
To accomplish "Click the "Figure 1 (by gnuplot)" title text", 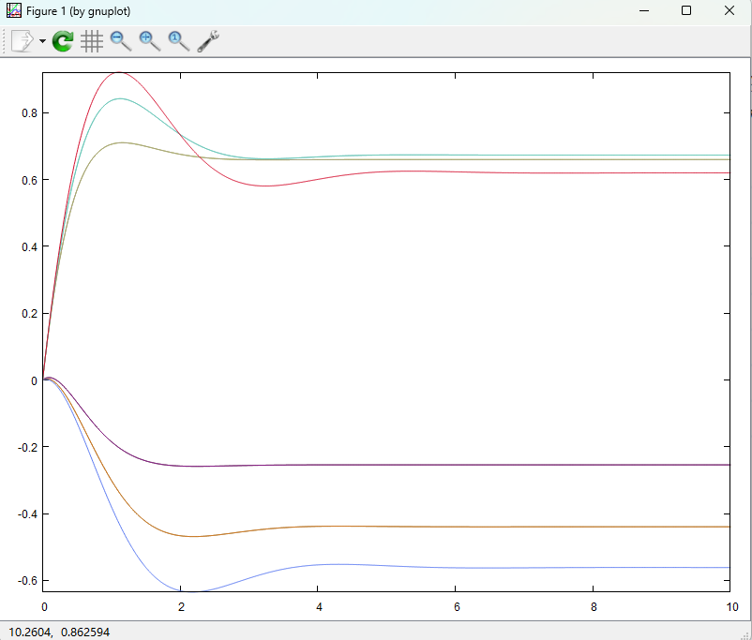I will [x=79, y=10].
